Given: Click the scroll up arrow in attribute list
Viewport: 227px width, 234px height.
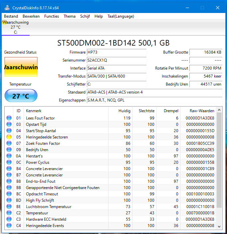Looking at the screenshot, I should click(x=219, y=110).
